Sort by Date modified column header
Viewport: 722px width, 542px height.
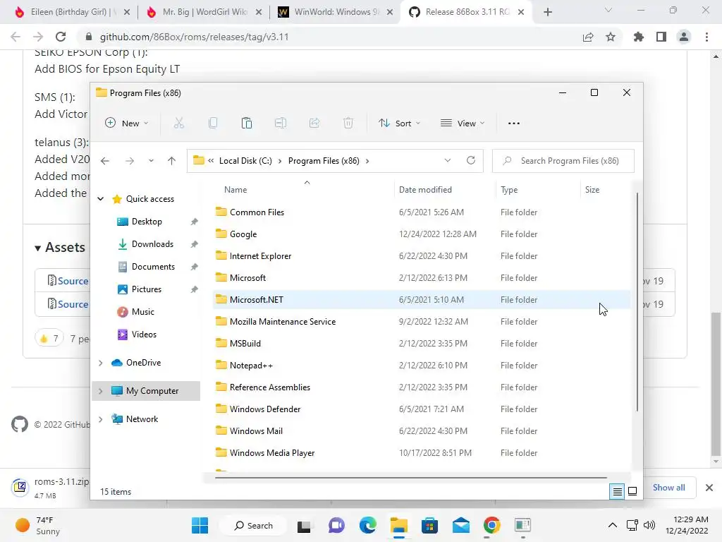(x=425, y=190)
